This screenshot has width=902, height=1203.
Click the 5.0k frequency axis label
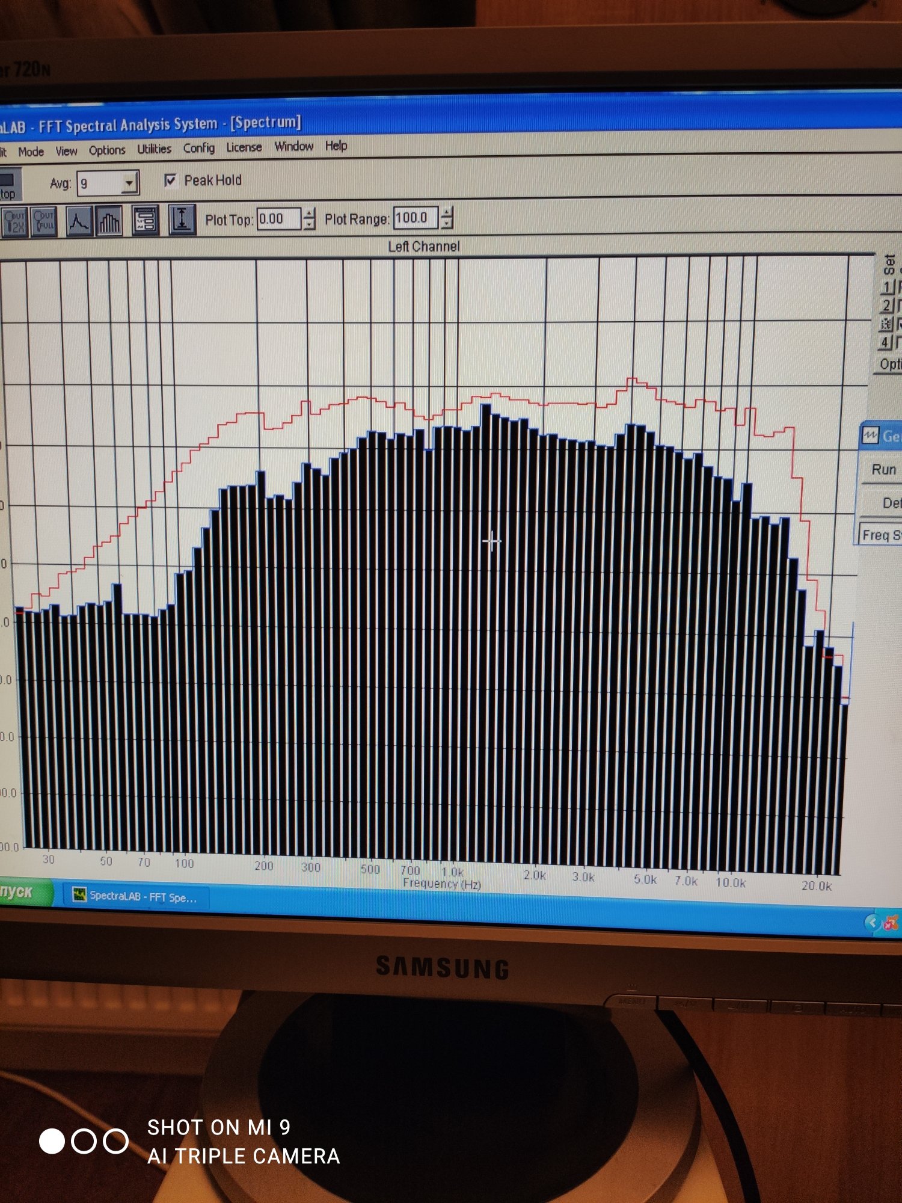tap(645, 879)
